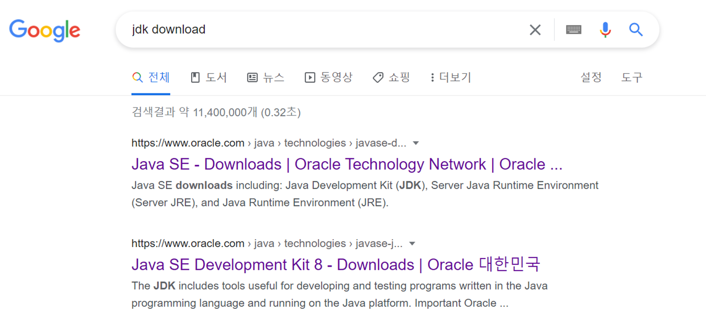Open the 설정 settings menu
The width and height of the screenshot is (706, 336).
tap(591, 77)
